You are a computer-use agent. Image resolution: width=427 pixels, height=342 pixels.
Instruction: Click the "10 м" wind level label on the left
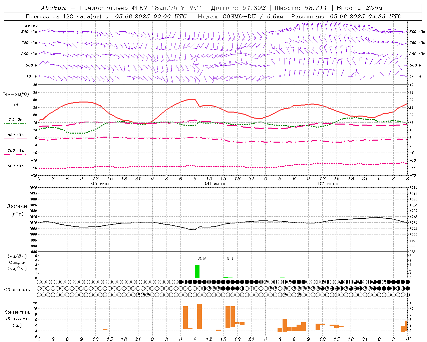(x=32, y=76)
